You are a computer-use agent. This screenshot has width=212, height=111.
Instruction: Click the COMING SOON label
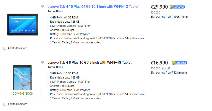tap(23, 94)
